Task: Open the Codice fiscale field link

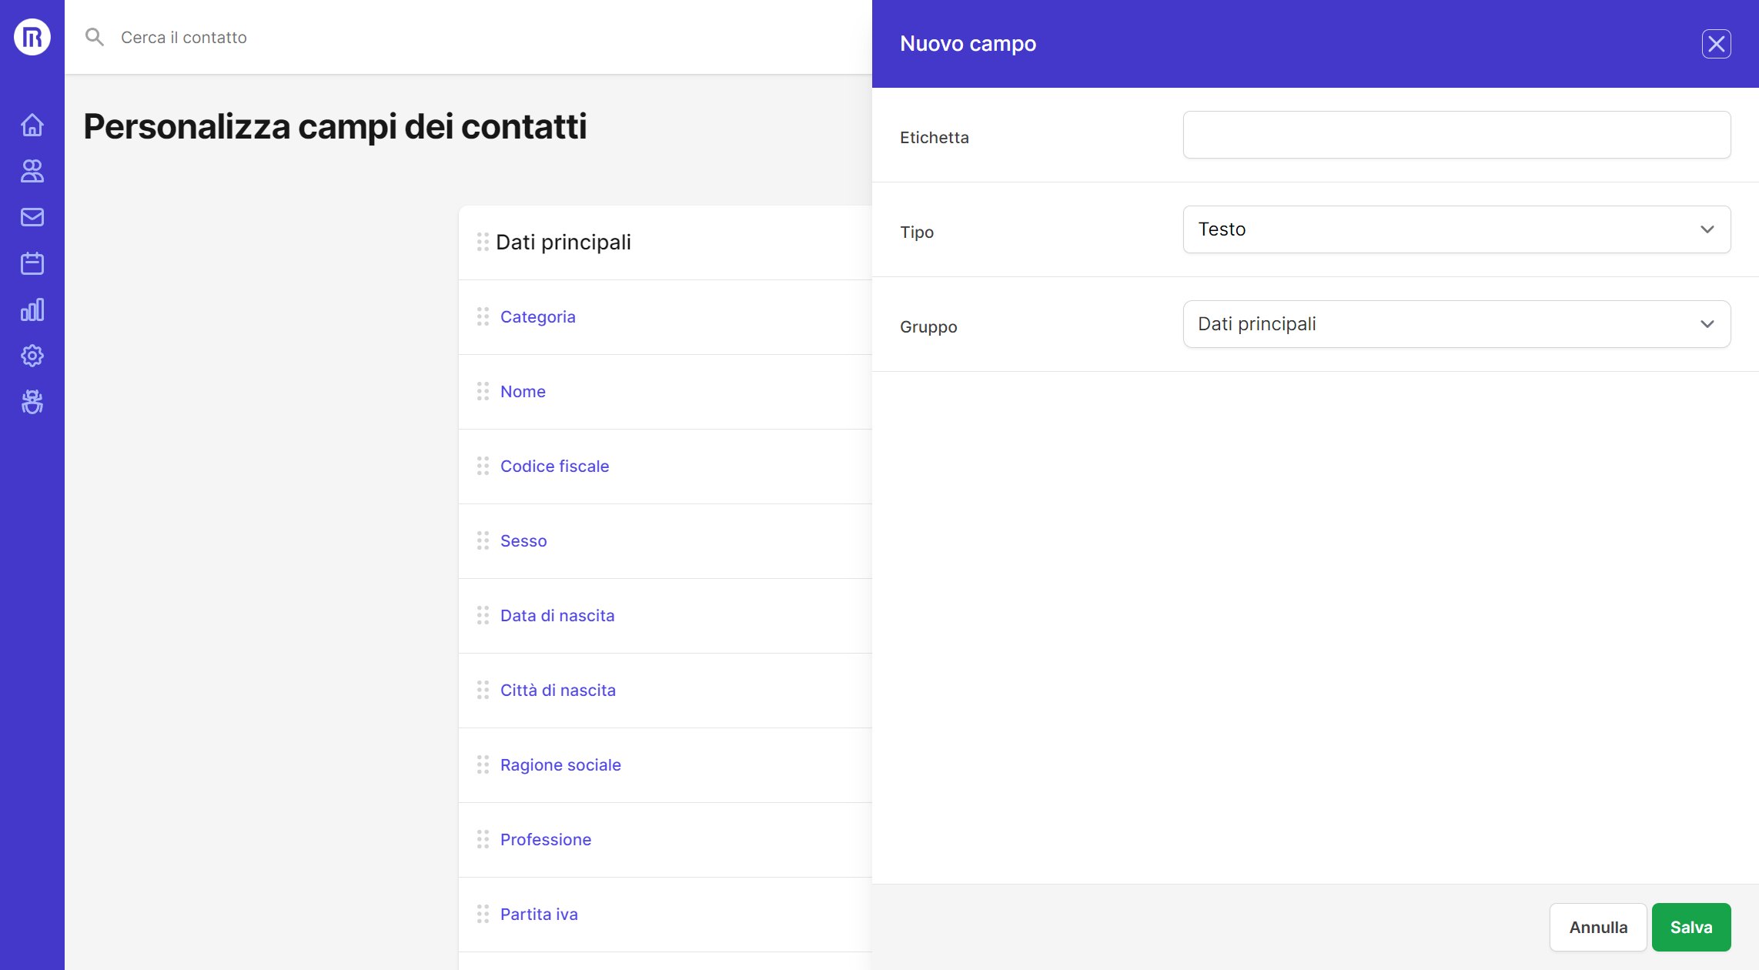Action: [554, 466]
